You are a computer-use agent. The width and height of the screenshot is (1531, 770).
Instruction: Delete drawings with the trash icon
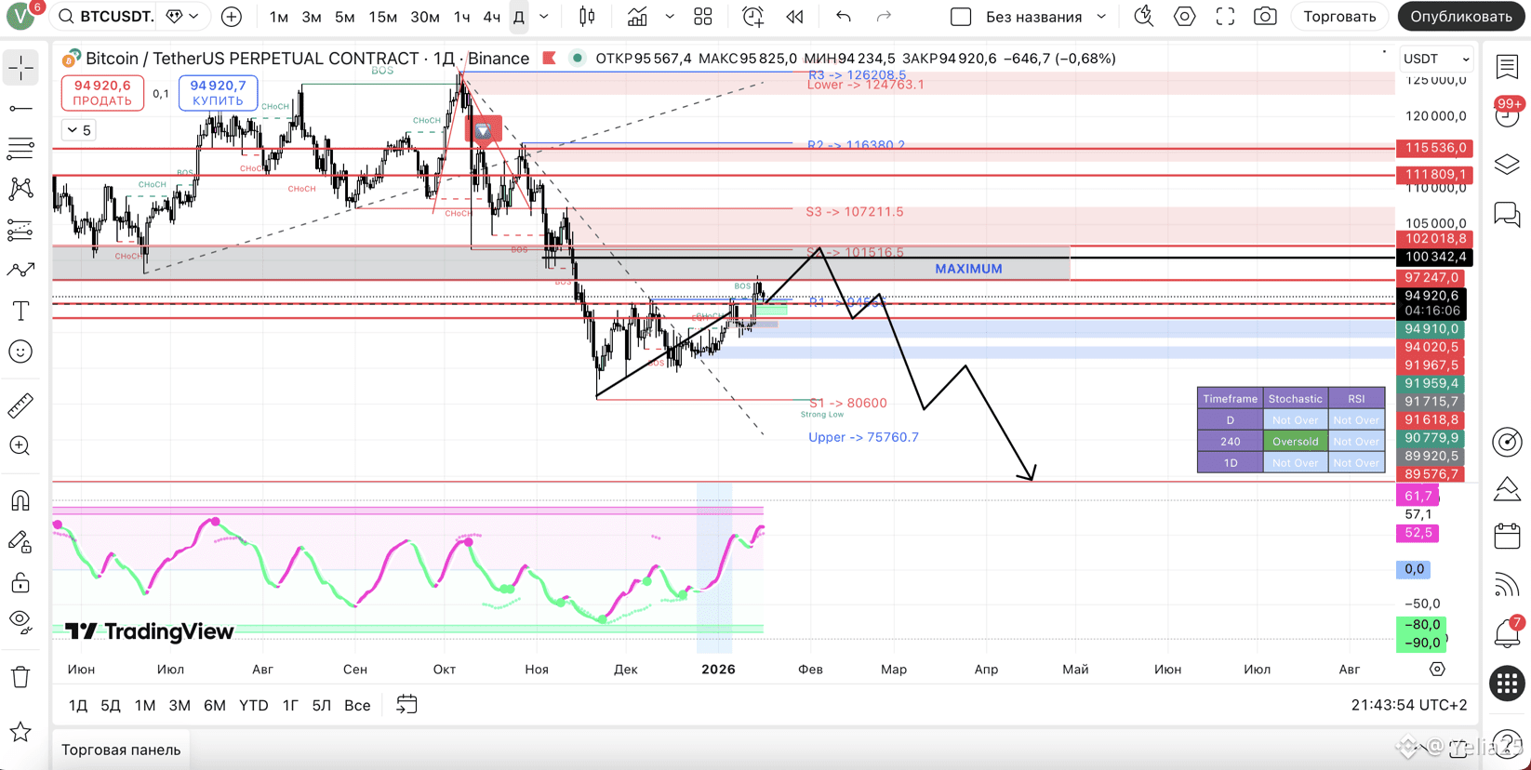tap(20, 677)
